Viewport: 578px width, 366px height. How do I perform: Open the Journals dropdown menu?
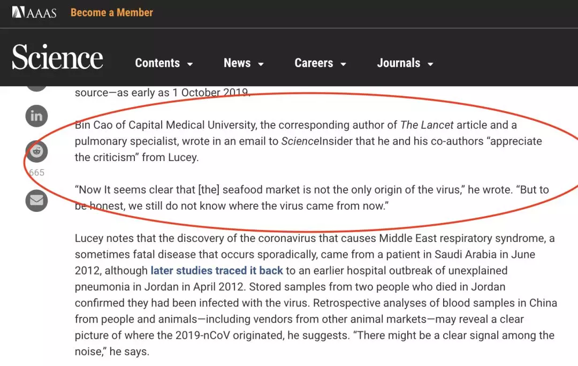405,63
